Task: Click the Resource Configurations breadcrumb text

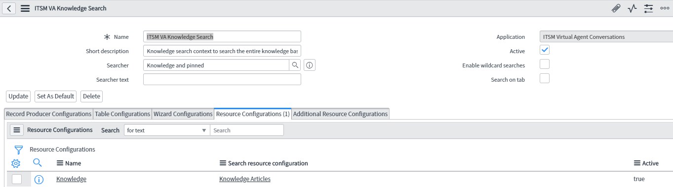Action: point(62,149)
